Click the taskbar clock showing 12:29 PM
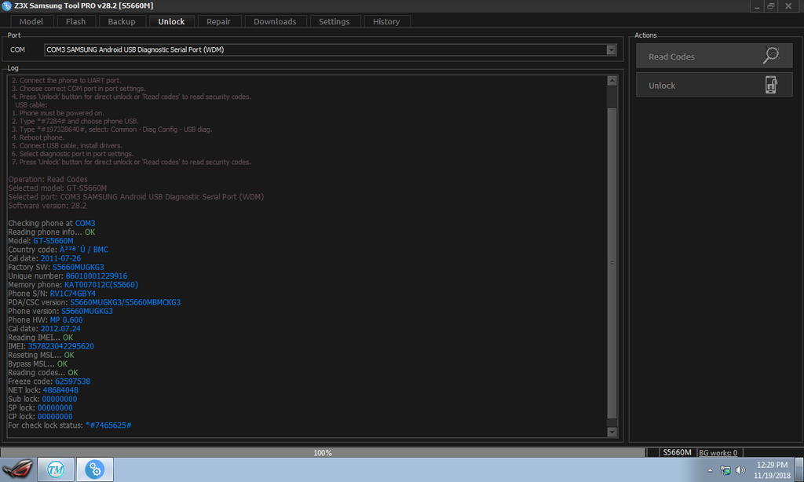Screen dimensions: 804x482 773,470
